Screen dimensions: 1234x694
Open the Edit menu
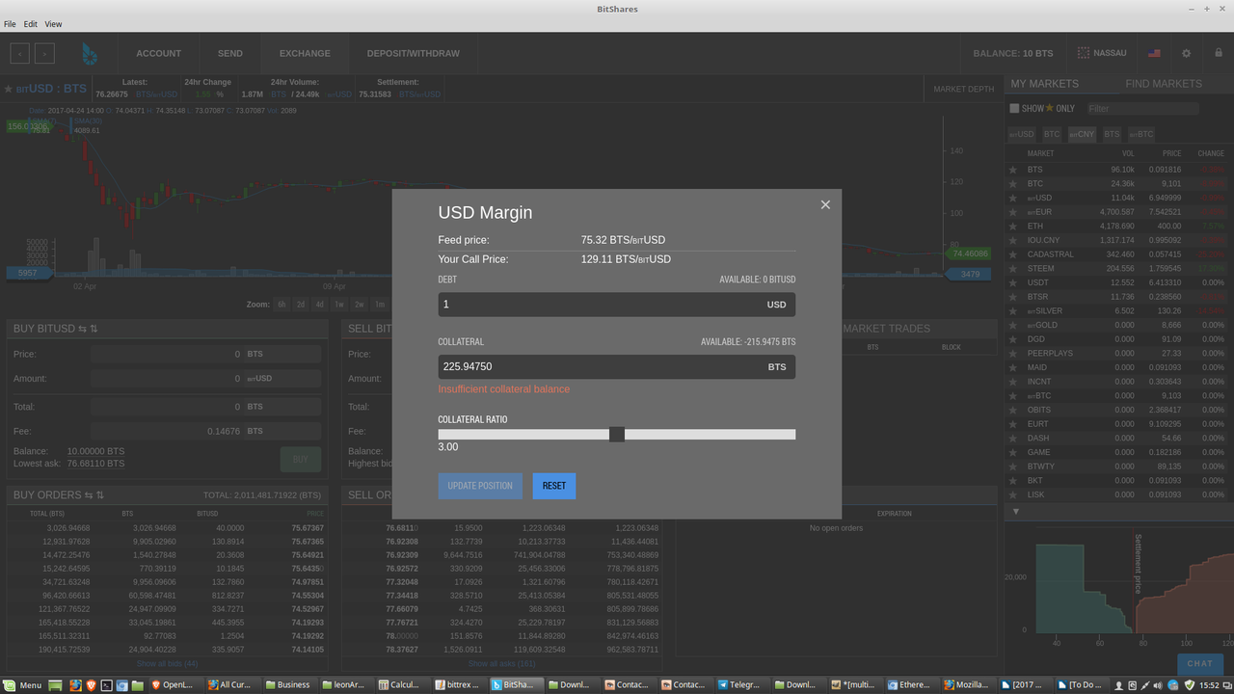(31, 24)
